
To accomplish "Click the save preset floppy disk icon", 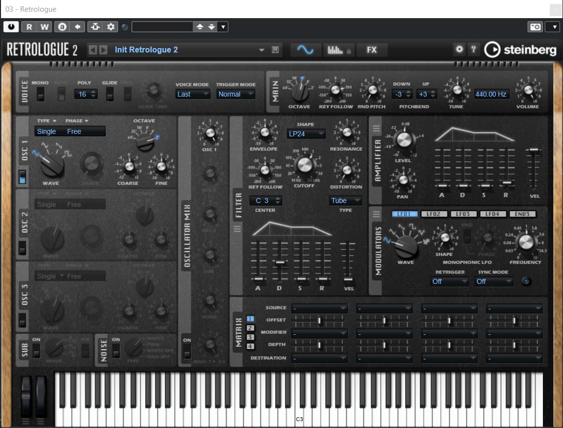I will tap(276, 50).
